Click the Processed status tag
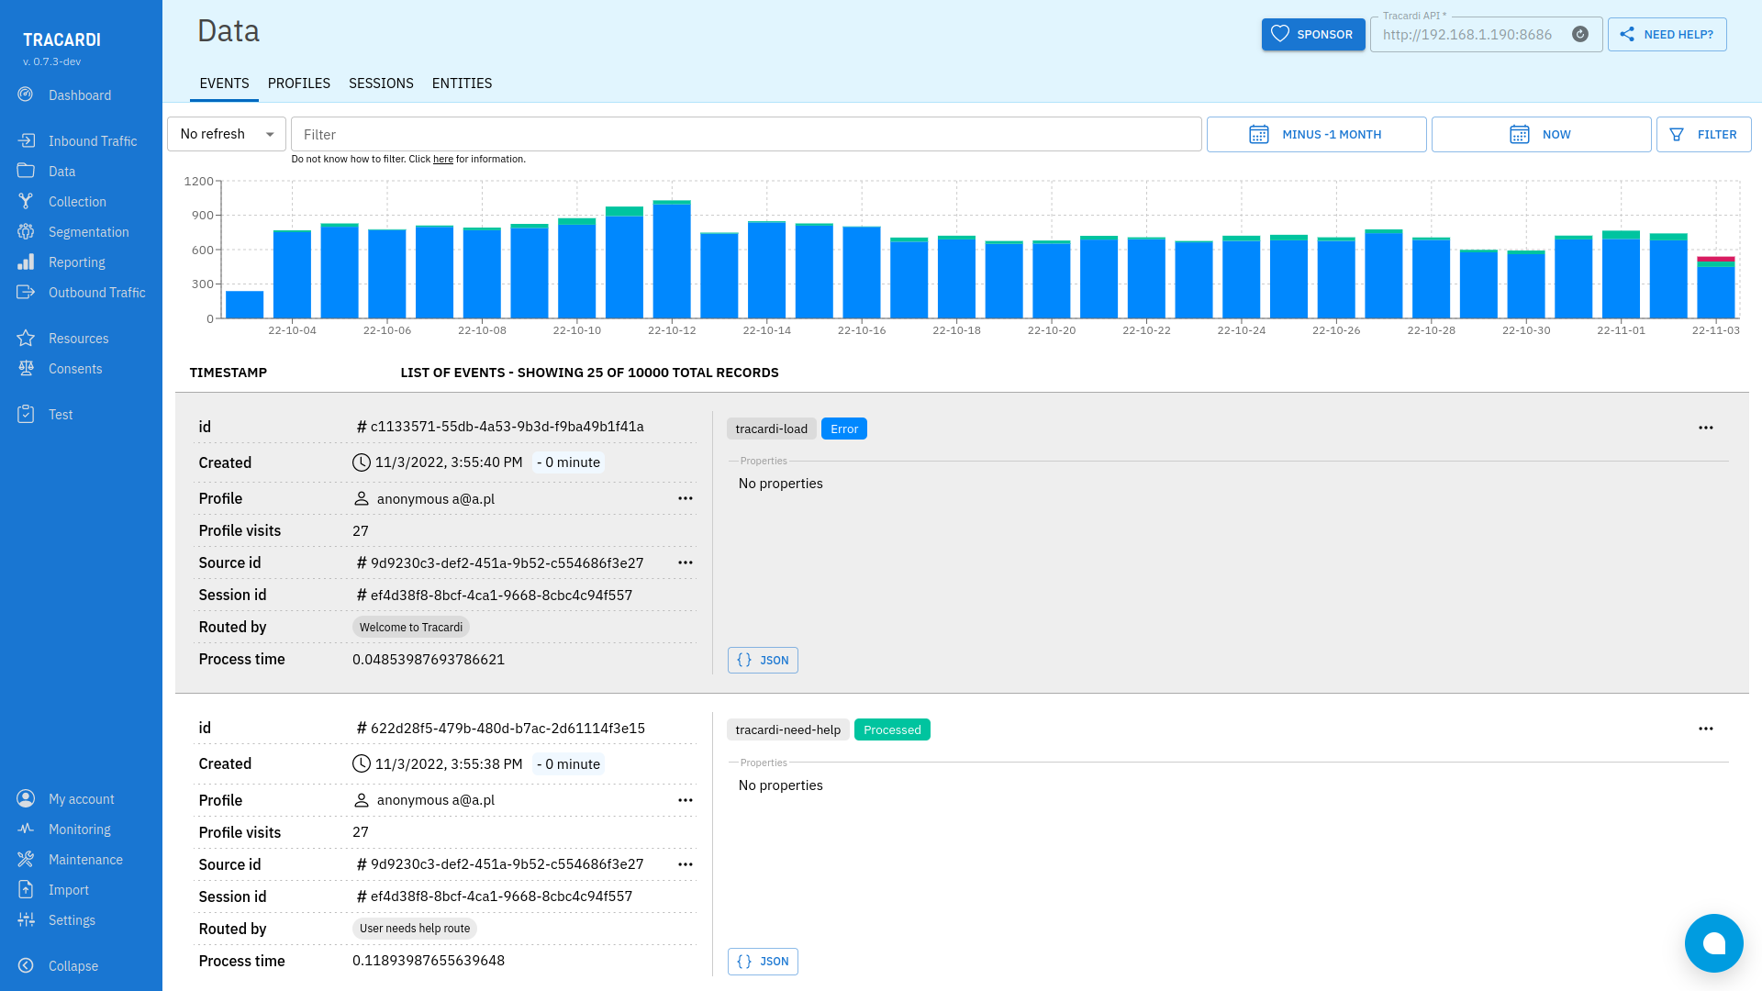Viewport: 1762px width, 991px height. (x=892, y=729)
